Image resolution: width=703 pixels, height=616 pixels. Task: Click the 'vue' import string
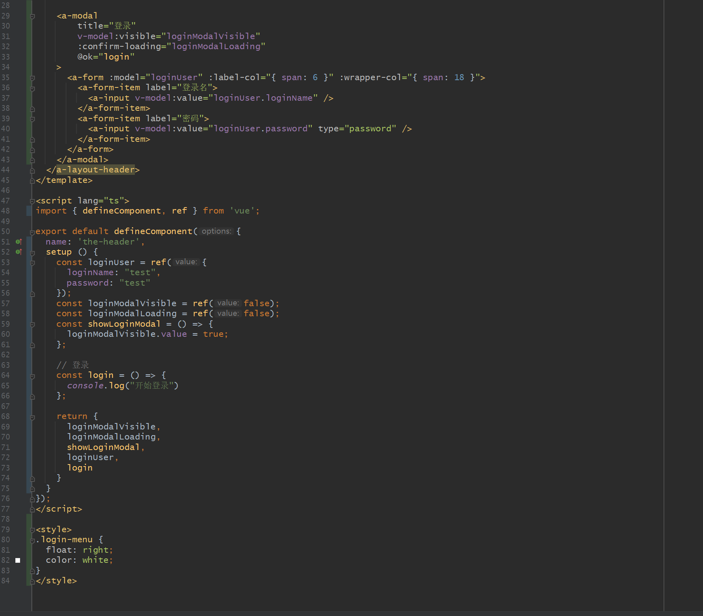coord(242,211)
